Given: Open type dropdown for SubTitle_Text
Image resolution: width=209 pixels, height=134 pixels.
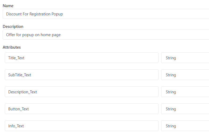Looking at the screenshot, I should (x=185, y=75).
